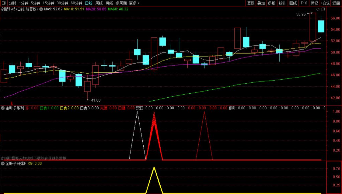The width and height of the screenshot is (342, 194).
Task: Open 叠加 overlay option
Action: (x=261, y=3)
